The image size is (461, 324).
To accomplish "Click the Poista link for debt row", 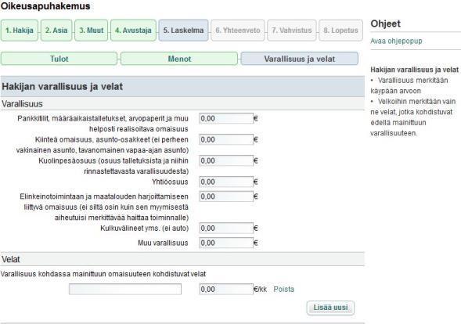I will [x=283, y=290].
